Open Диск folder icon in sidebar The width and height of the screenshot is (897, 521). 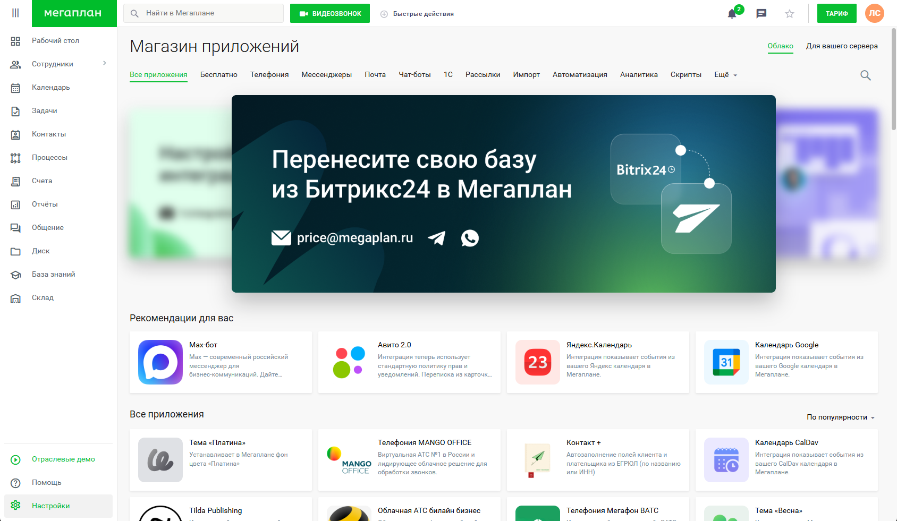15,251
